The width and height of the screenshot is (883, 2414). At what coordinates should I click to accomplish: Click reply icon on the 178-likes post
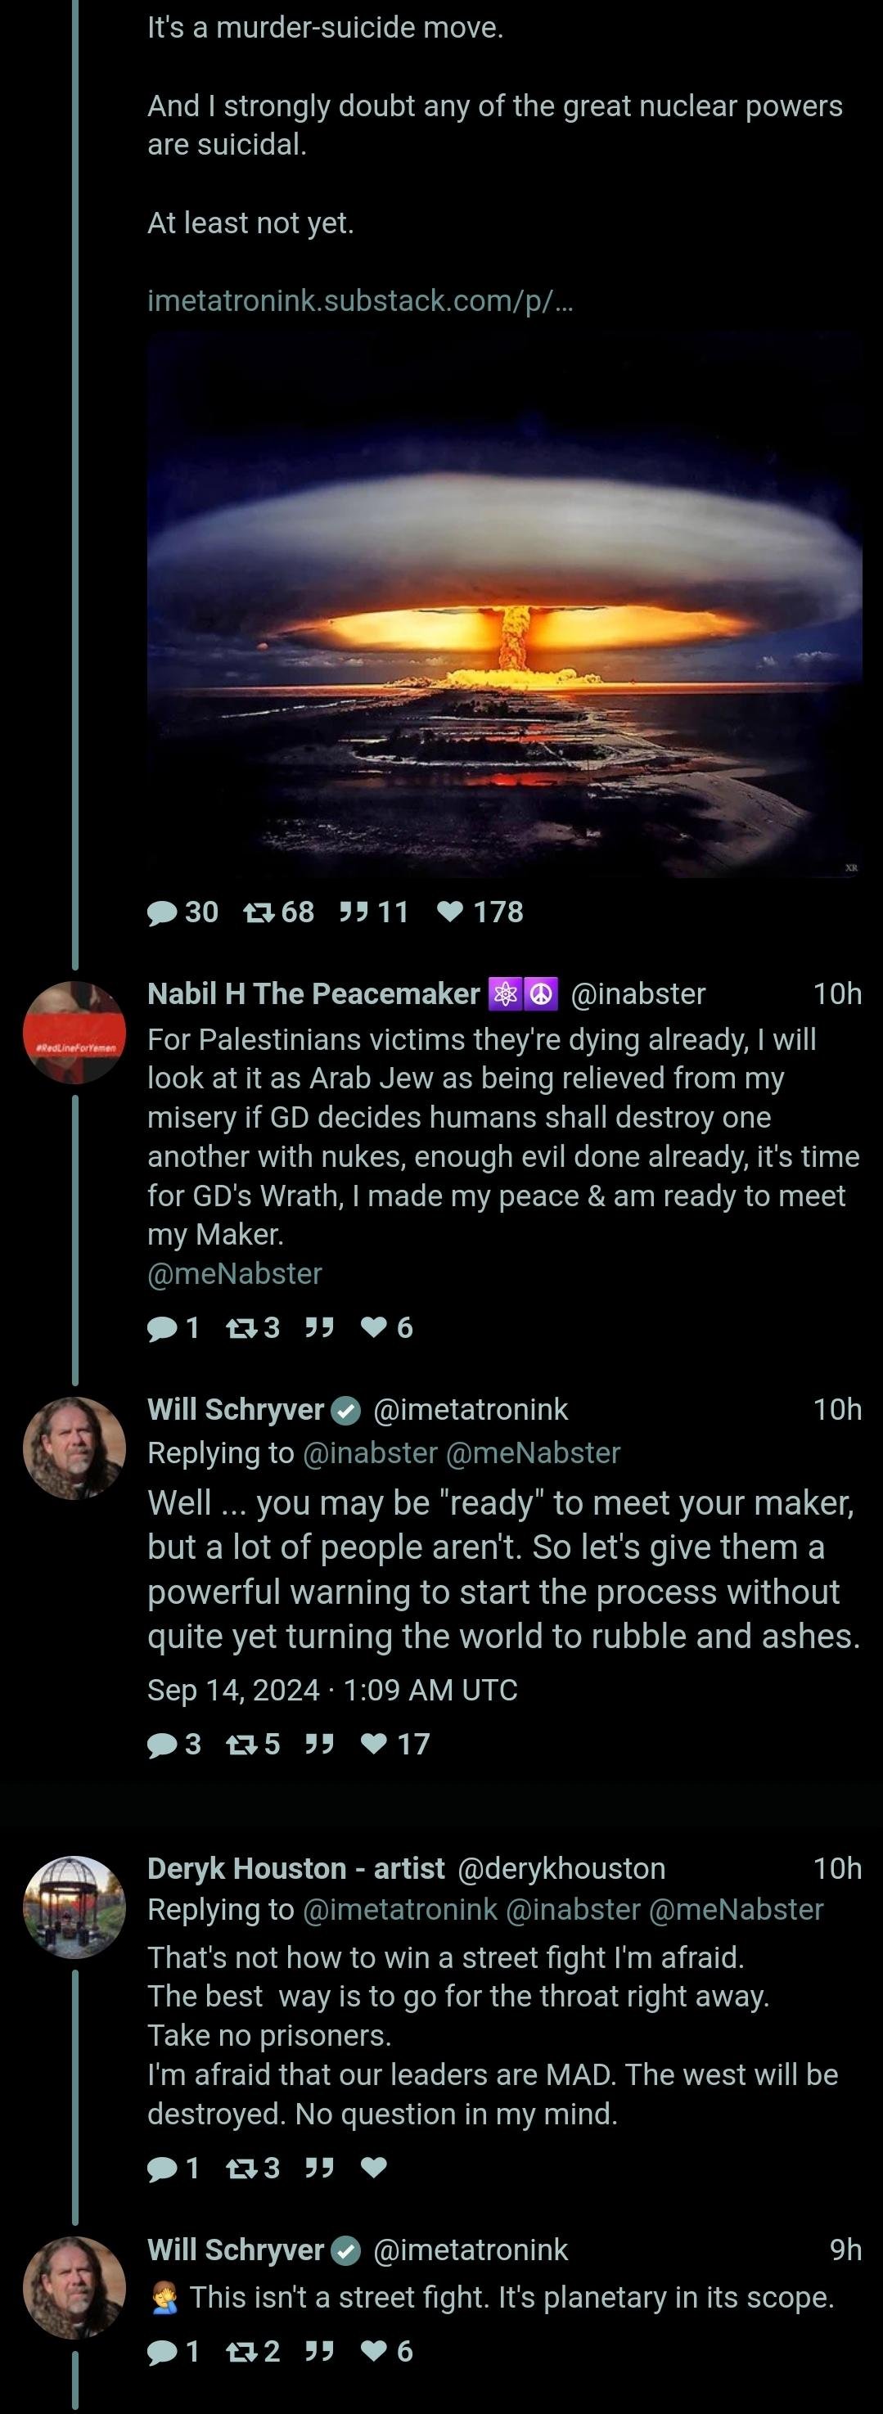162,912
